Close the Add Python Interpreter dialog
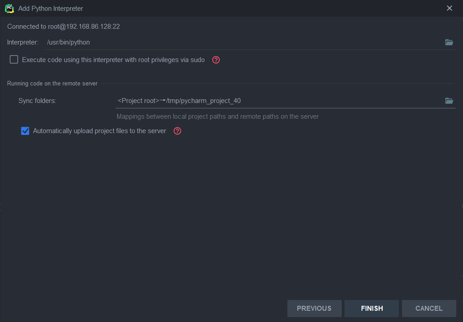The image size is (463, 322). 450,8
